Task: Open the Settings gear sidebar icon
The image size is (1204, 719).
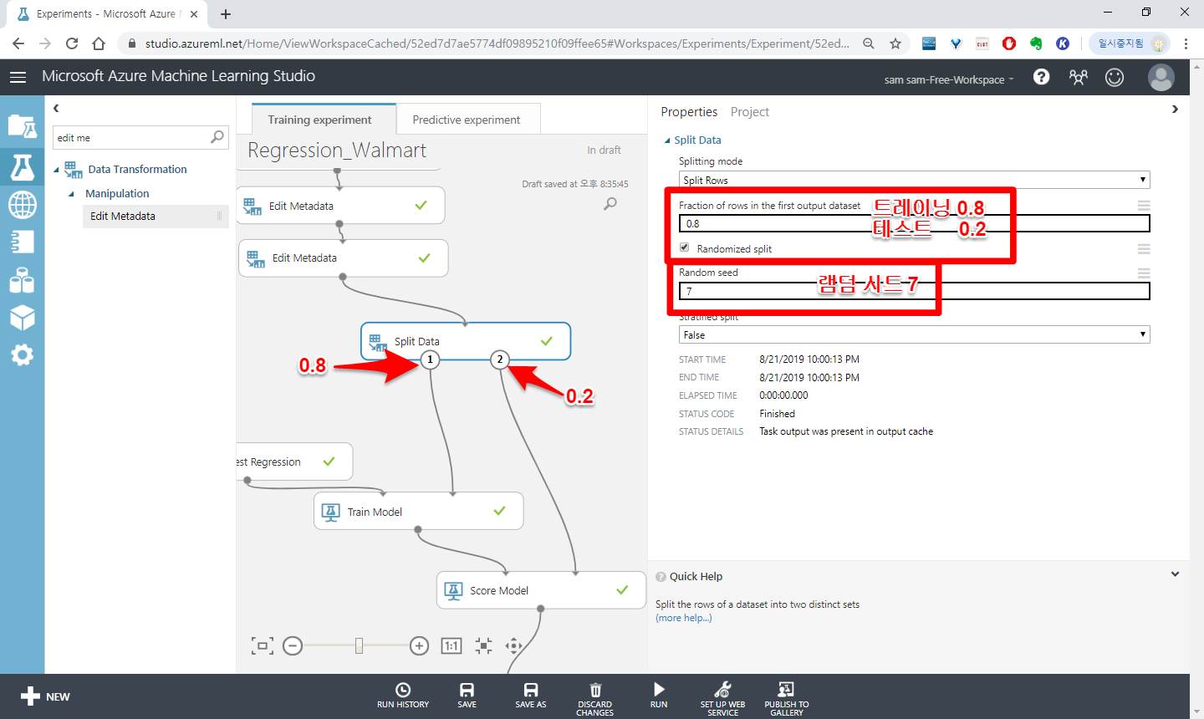Action: point(22,355)
